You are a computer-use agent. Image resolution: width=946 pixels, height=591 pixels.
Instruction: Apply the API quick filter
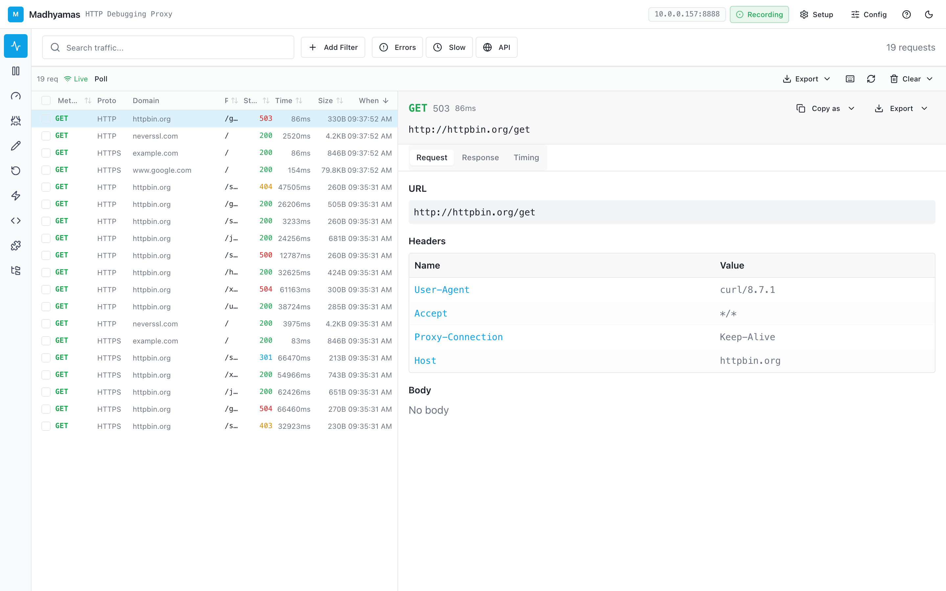[496, 47]
